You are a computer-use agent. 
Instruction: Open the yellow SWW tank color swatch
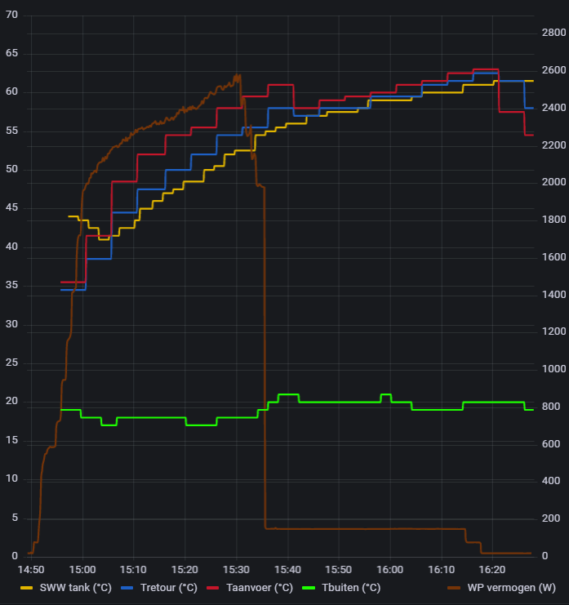[x=27, y=588]
